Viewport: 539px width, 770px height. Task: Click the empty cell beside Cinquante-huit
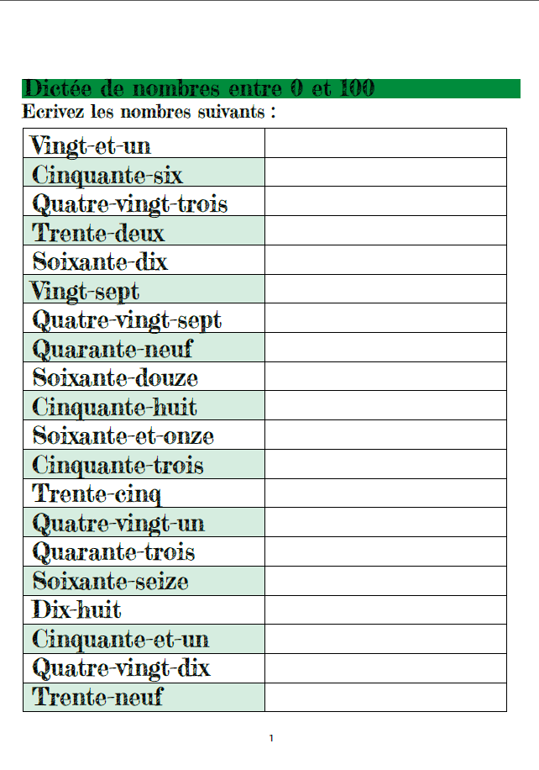click(x=385, y=406)
